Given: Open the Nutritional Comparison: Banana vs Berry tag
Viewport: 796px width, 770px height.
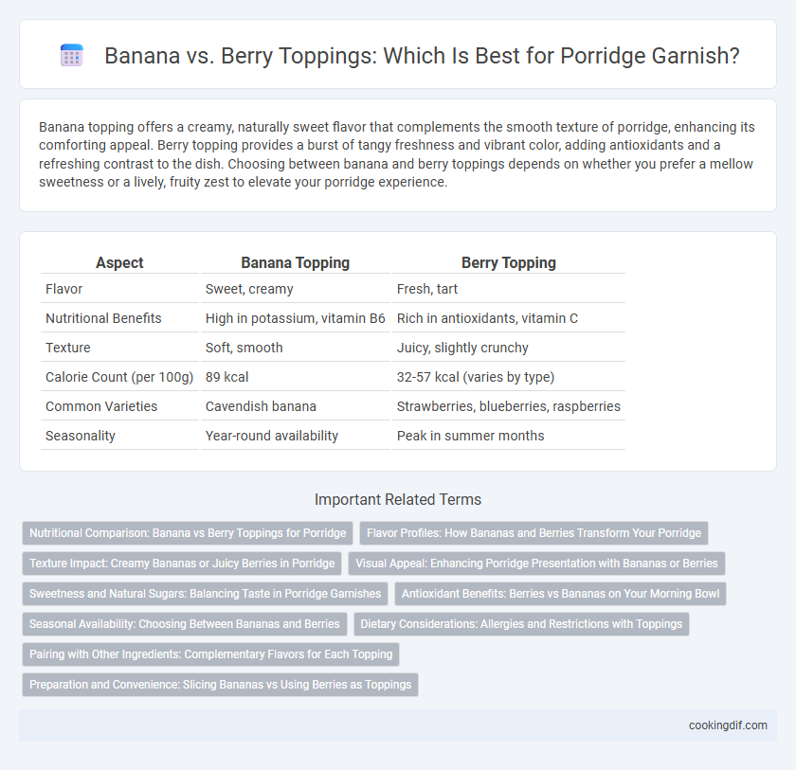Looking at the screenshot, I should pyautogui.click(x=188, y=533).
